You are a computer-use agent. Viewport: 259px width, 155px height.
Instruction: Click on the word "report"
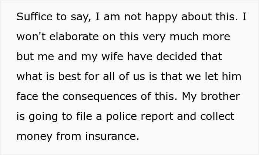pos(163,117)
